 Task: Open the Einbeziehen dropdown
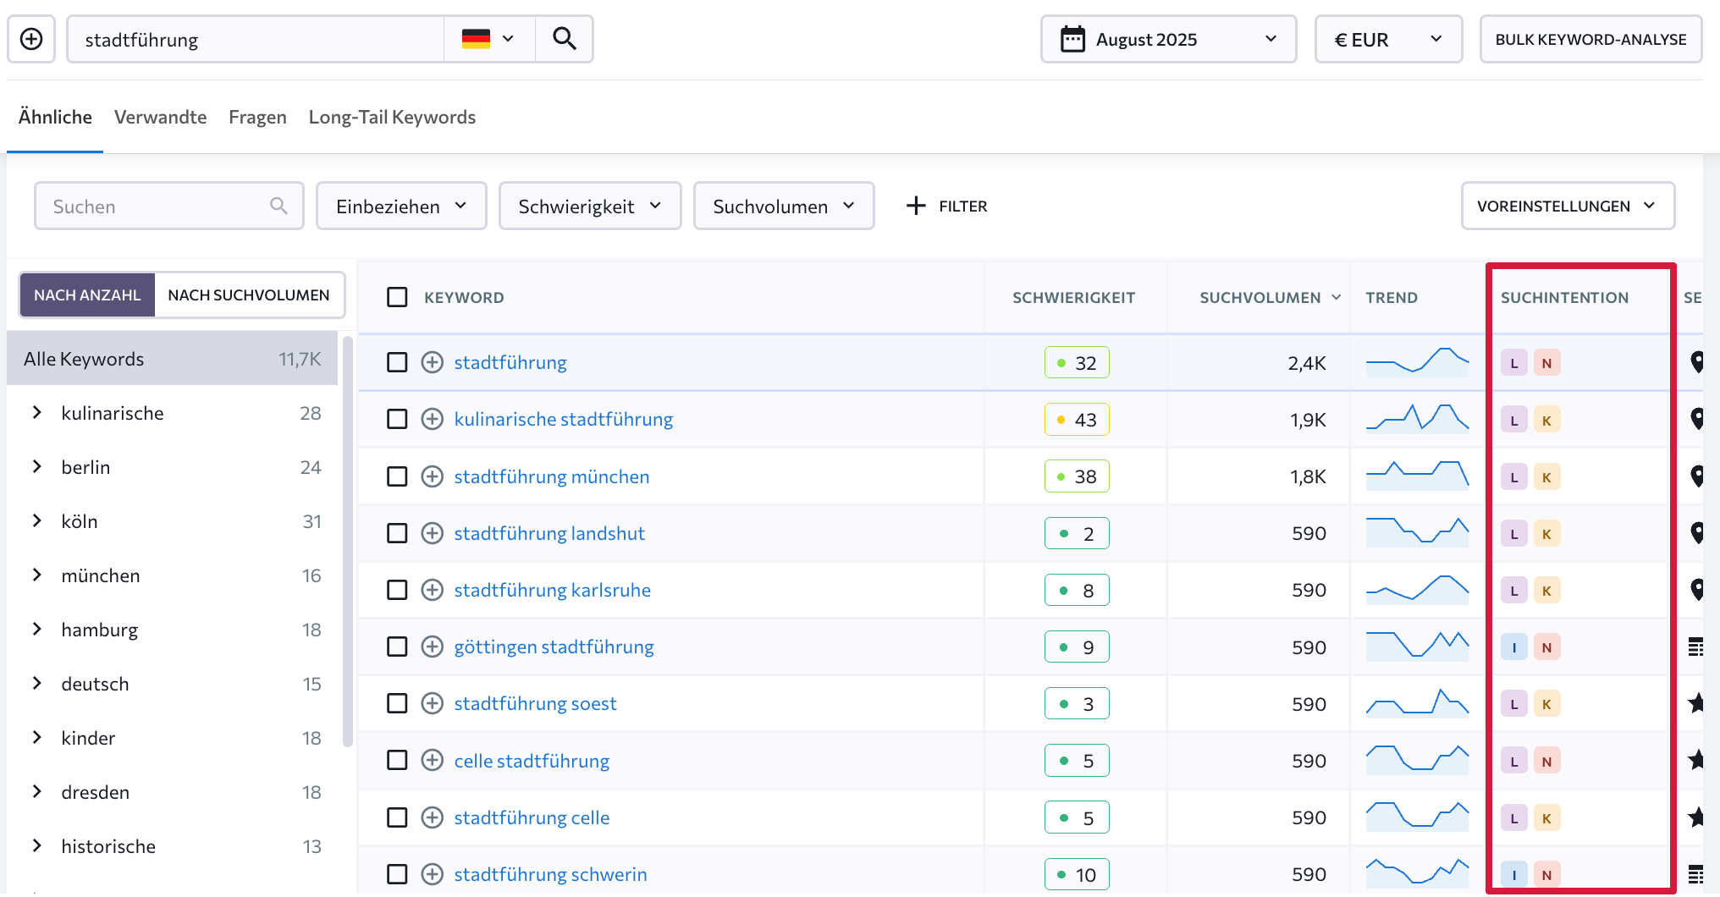(x=401, y=206)
